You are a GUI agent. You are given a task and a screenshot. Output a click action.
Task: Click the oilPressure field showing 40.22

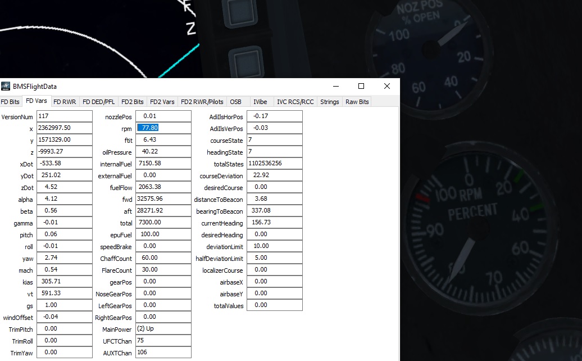pyautogui.click(x=163, y=151)
